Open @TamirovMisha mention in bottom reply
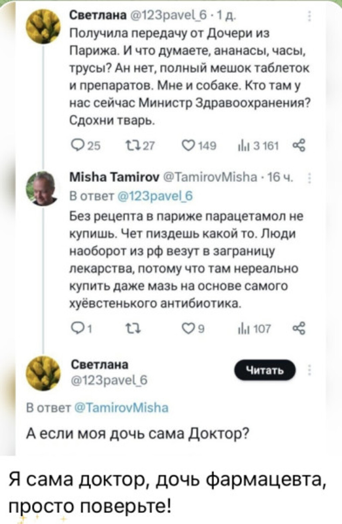 pyautogui.click(x=122, y=408)
